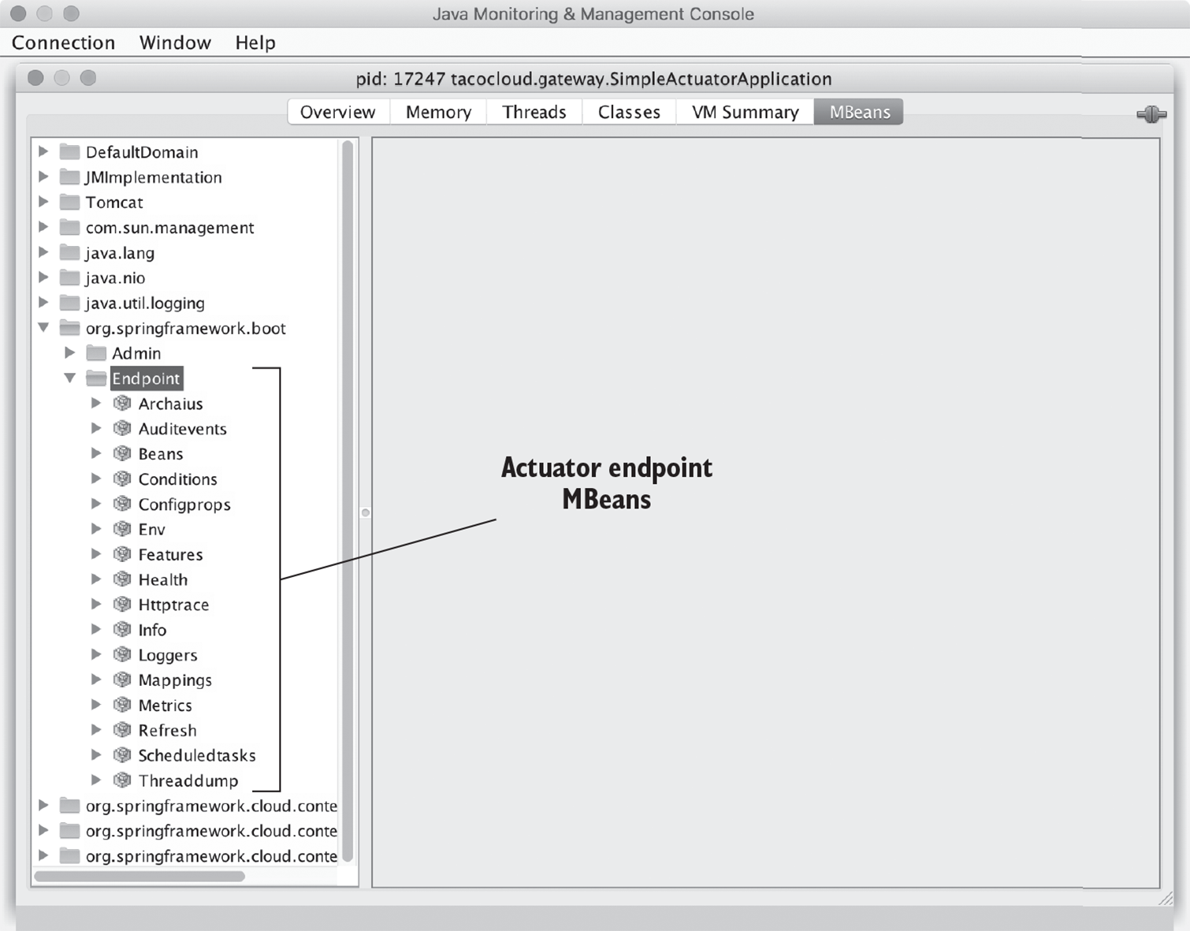1190x931 pixels.
Task: Collapse the org.springframework.boot node
Action: pyautogui.click(x=44, y=328)
